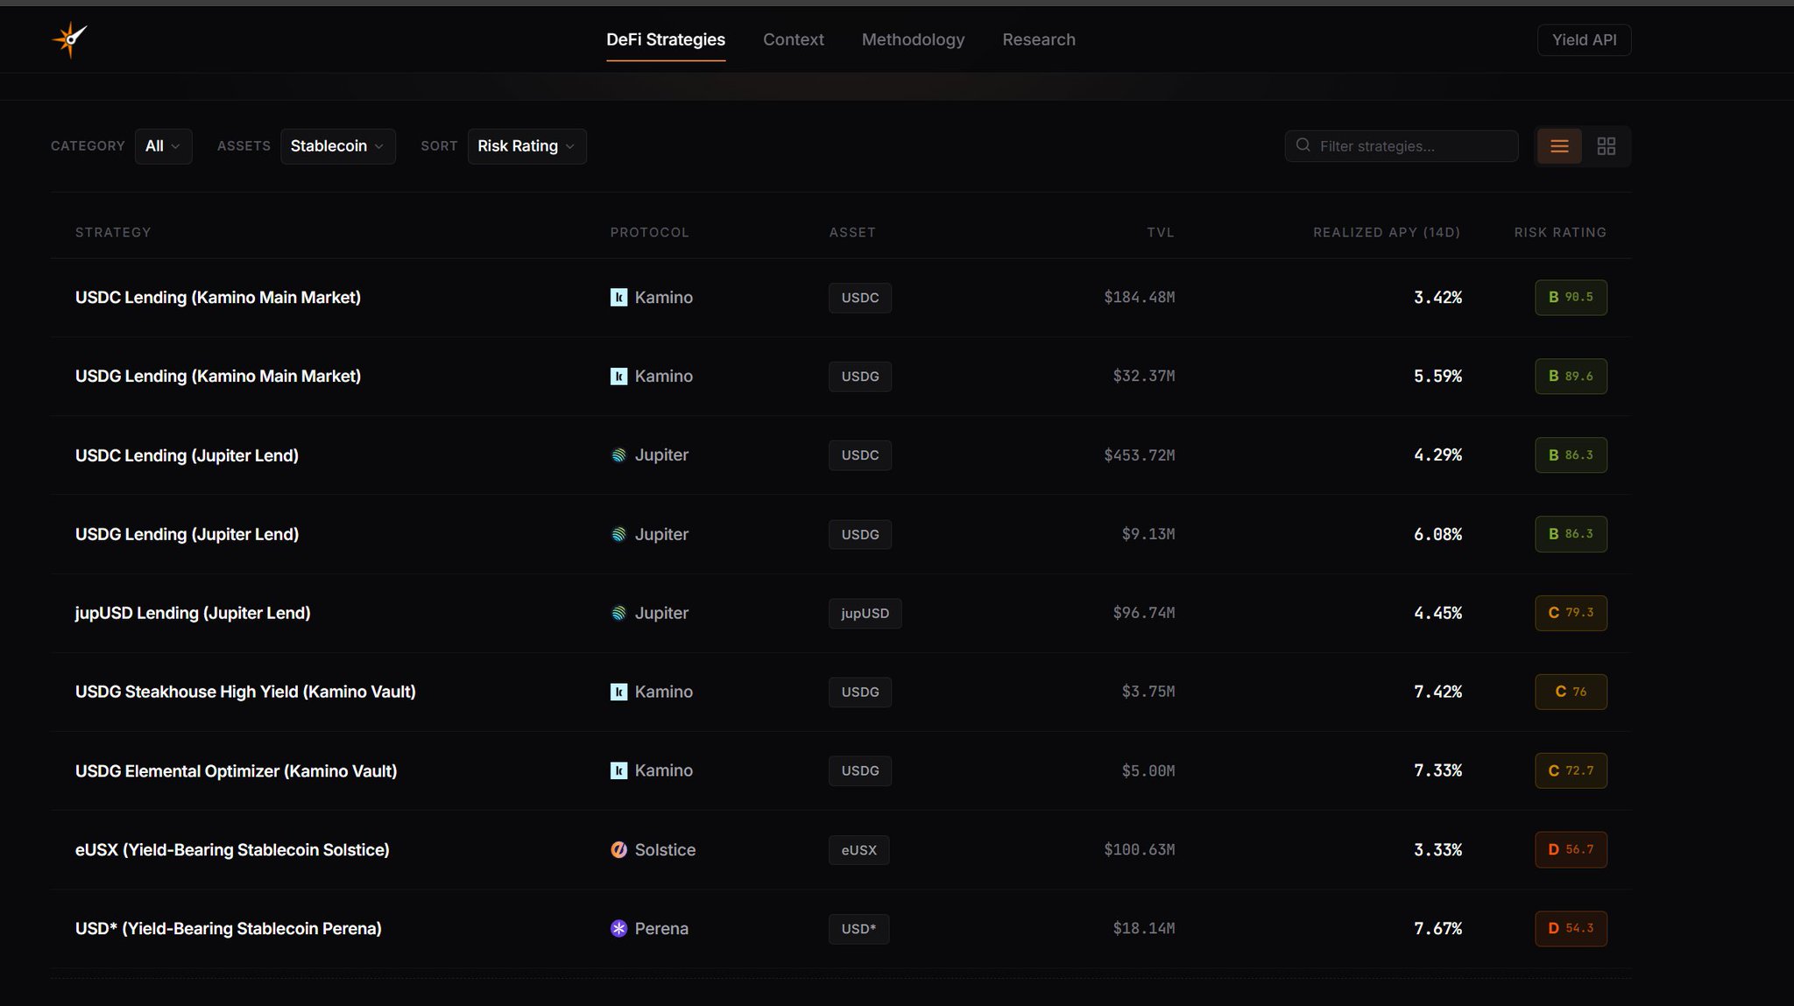
Task: Click Jupiter icon in USDG Lending row
Action: (618, 534)
